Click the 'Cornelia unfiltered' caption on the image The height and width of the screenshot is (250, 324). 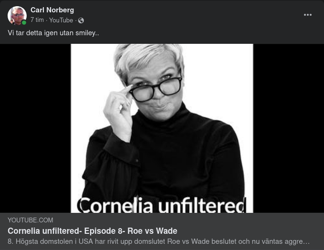pyautogui.click(x=162, y=205)
